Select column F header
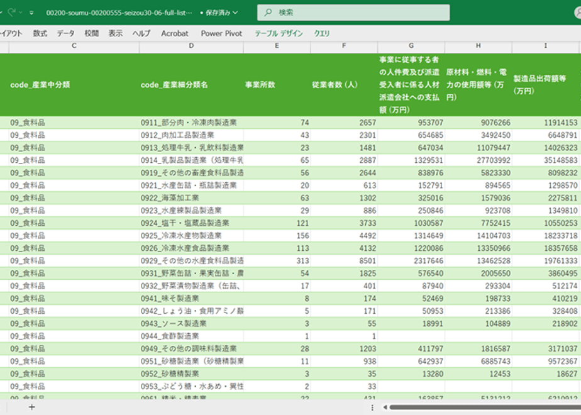581x415 pixels. 344,46
